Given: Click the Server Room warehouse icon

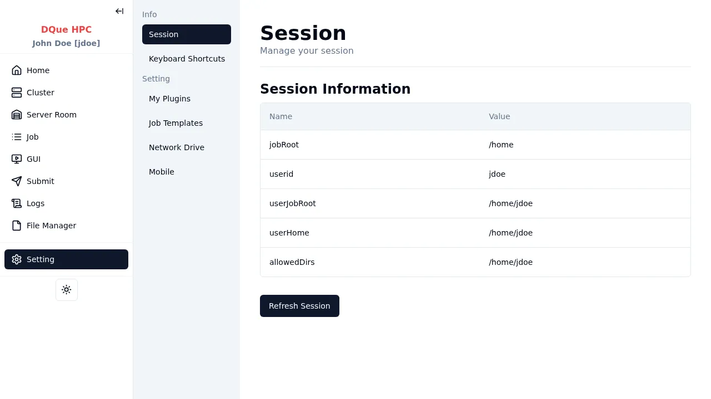Looking at the screenshot, I should pyautogui.click(x=17, y=115).
